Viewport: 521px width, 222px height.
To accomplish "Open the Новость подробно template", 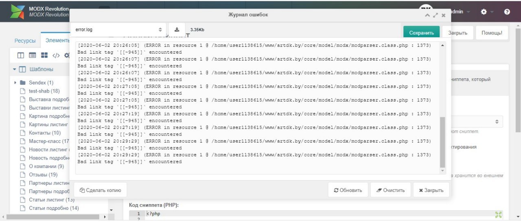I will point(49,158).
